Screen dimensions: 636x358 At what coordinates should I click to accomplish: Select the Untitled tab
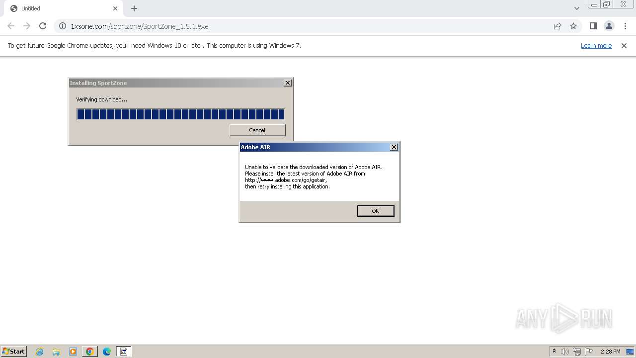[64, 8]
